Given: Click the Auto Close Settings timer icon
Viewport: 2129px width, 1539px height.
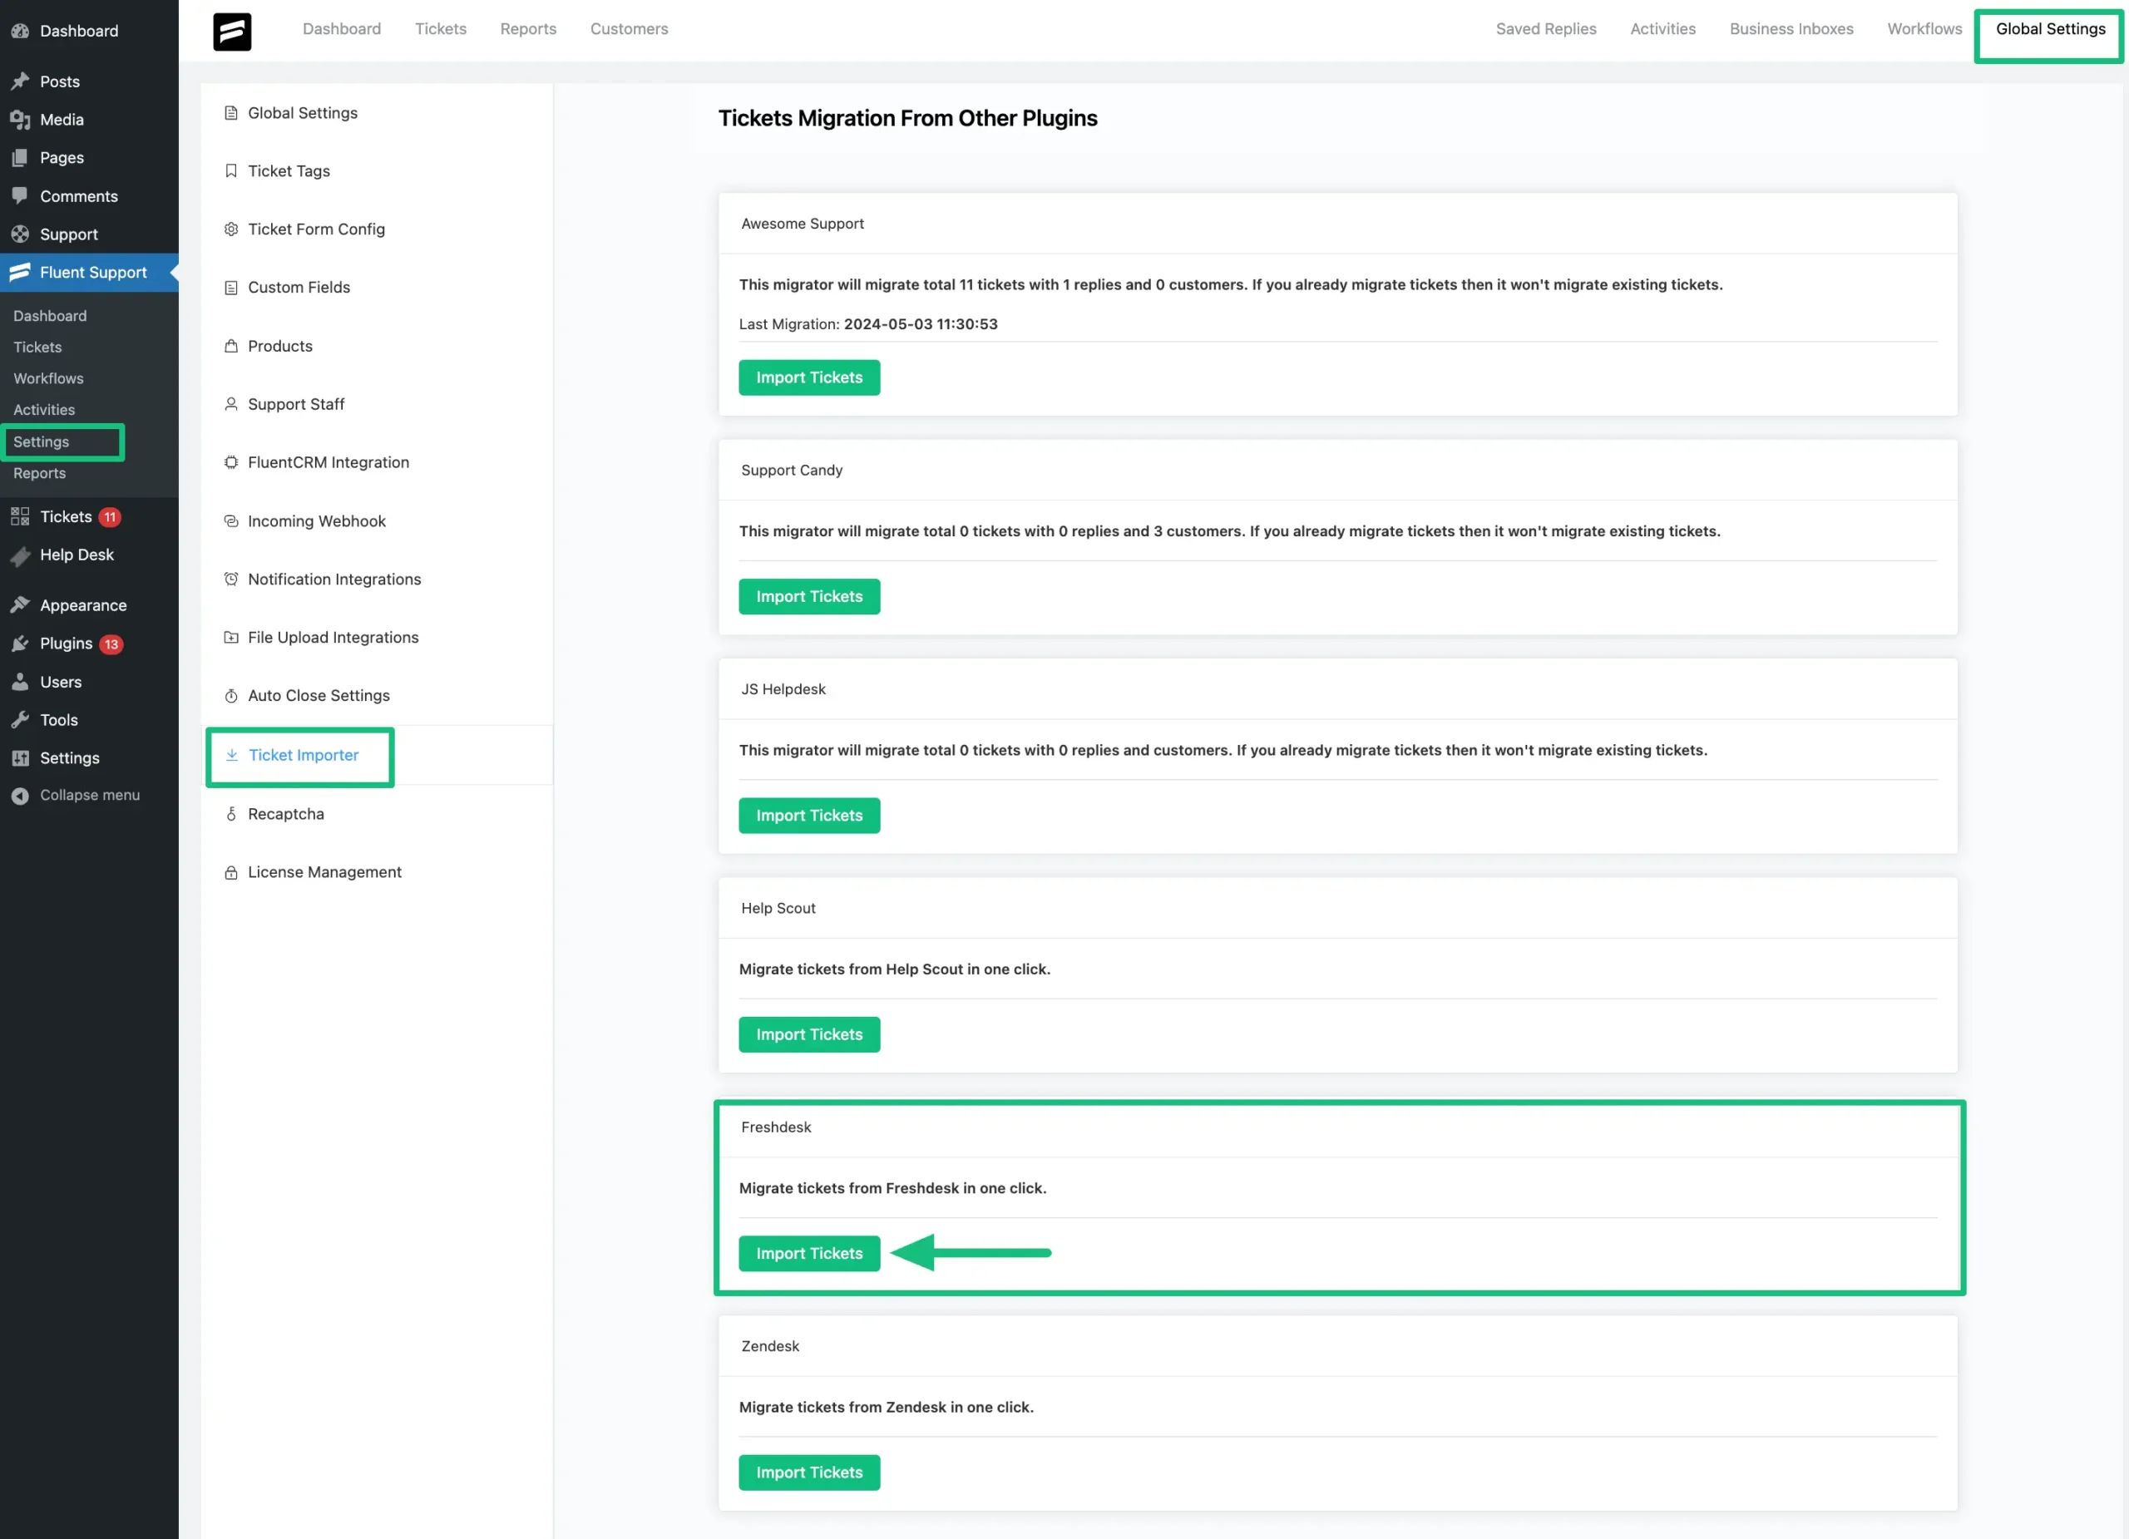Looking at the screenshot, I should pos(231,696).
